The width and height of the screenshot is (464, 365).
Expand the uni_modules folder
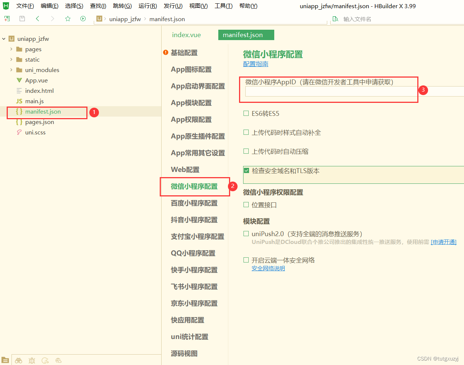(x=11, y=70)
